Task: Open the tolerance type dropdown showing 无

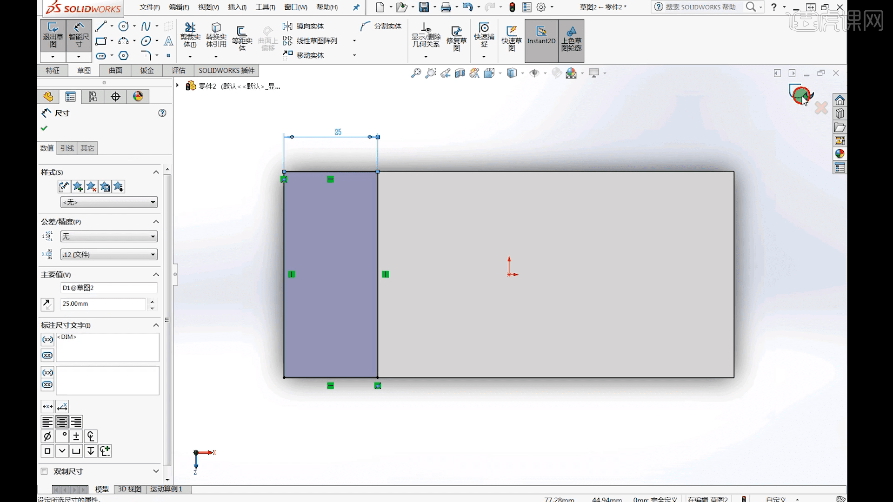Action: tap(108, 236)
